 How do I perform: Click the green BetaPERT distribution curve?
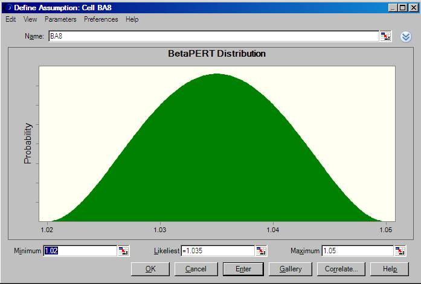[x=216, y=157]
